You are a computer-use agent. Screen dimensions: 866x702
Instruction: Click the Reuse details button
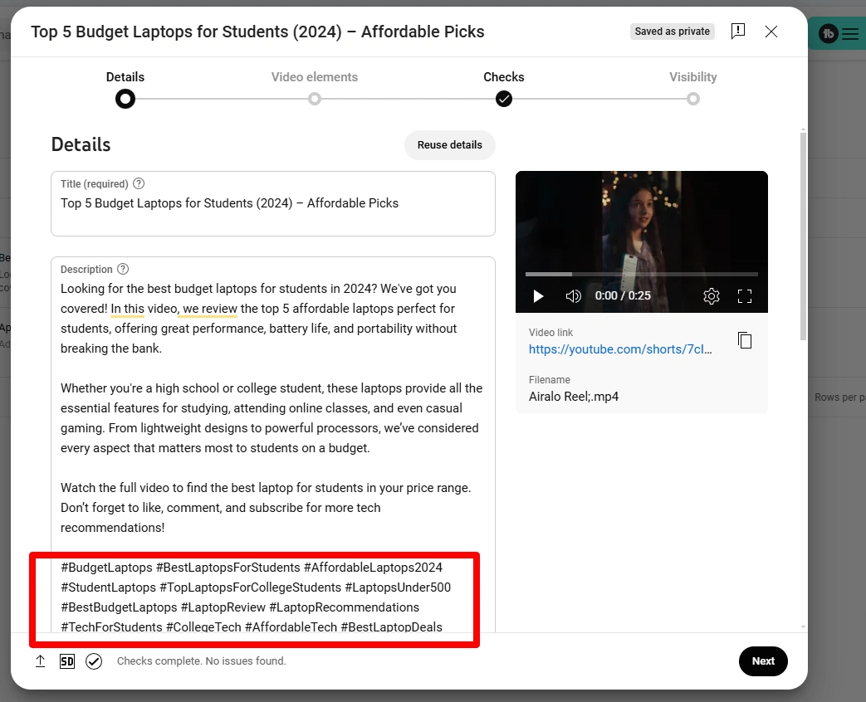coord(449,145)
